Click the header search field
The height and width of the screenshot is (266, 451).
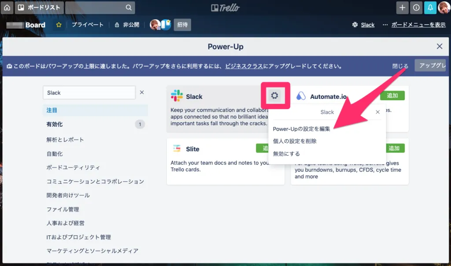(x=100, y=7)
